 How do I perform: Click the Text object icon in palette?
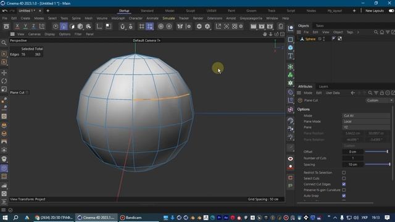coord(291,56)
